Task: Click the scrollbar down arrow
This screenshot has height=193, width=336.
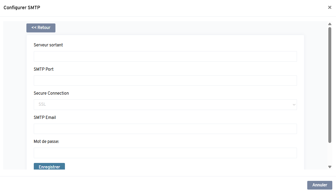Action: pyautogui.click(x=330, y=167)
